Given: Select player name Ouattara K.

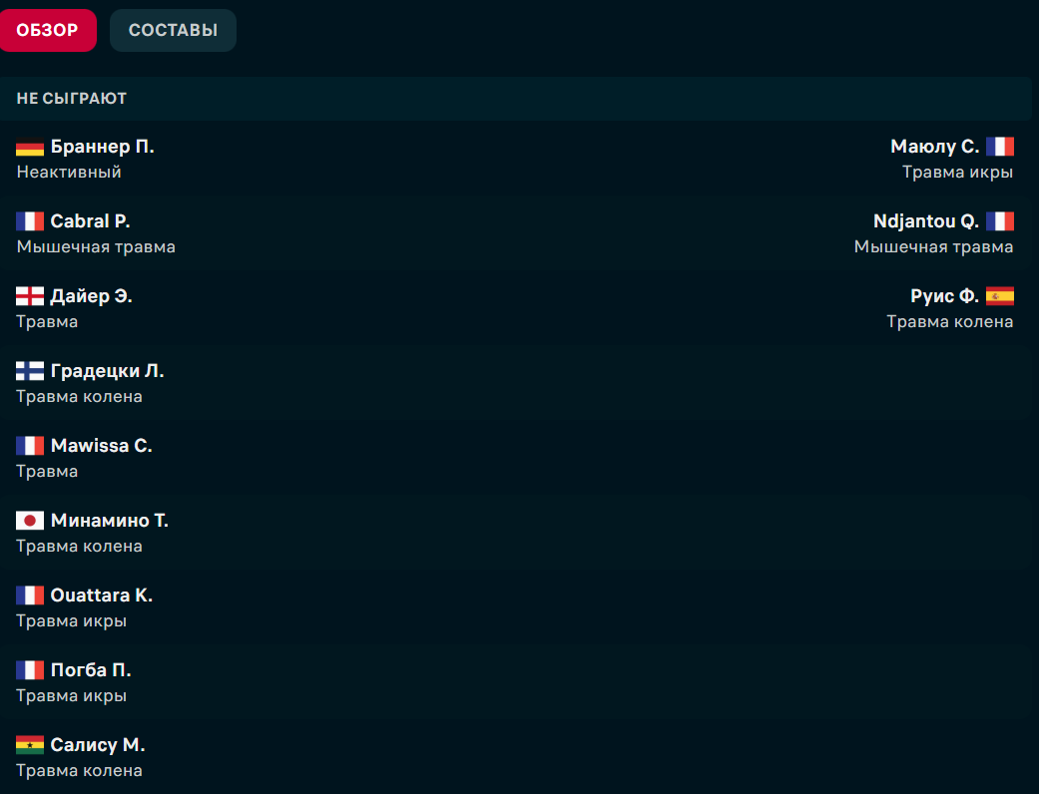Looking at the screenshot, I should [101, 595].
